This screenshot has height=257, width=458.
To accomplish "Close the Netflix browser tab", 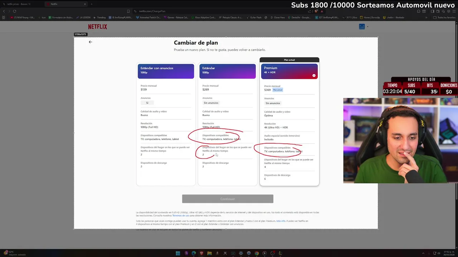I will pos(85,4).
